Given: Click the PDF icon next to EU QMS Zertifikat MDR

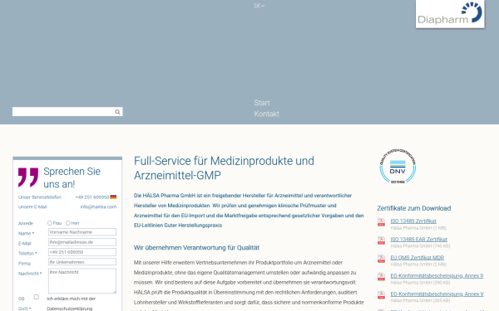Looking at the screenshot, I should point(381,259).
